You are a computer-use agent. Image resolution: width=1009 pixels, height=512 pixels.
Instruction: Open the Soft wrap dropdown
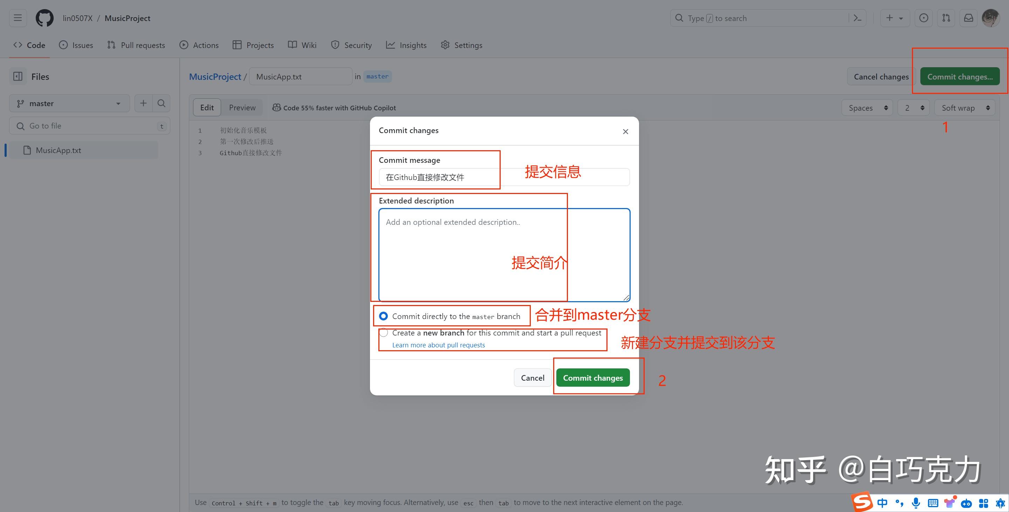[965, 108]
